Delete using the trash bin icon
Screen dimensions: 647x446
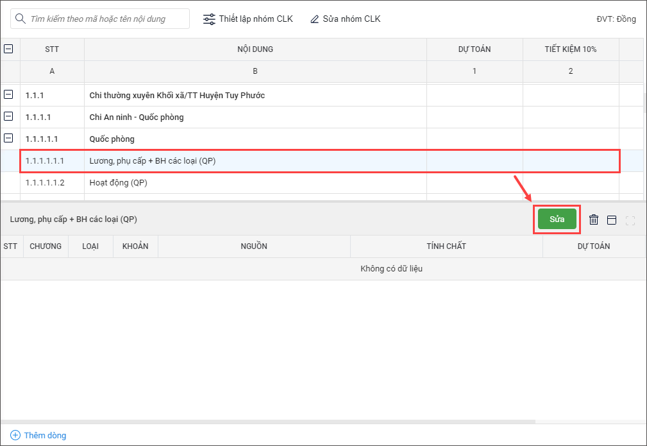pyautogui.click(x=594, y=219)
